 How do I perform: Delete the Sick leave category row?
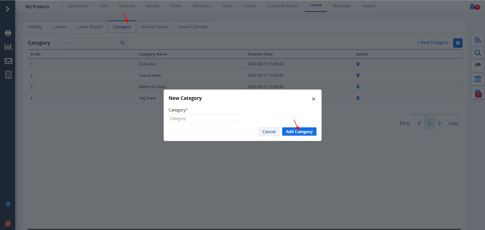[358, 64]
